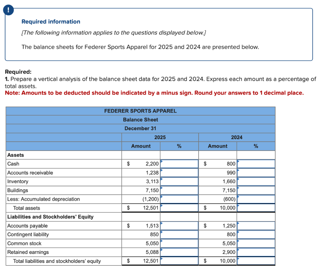Select the 2025 Accumulated depreciation percentage field
327x269 pixels.
pyautogui.click(x=179, y=199)
